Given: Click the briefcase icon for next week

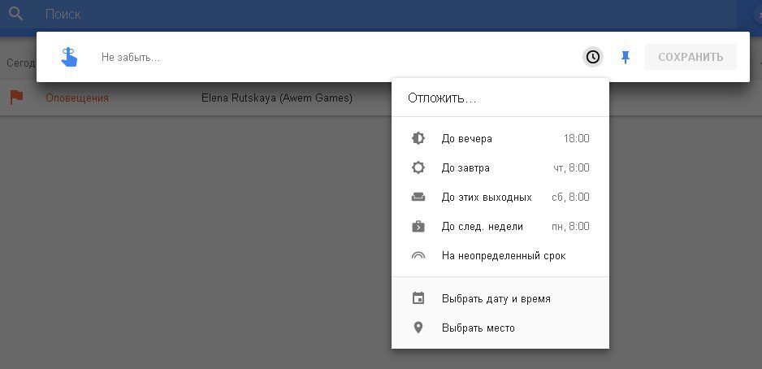Looking at the screenshot, I should [x=418, y=226].
